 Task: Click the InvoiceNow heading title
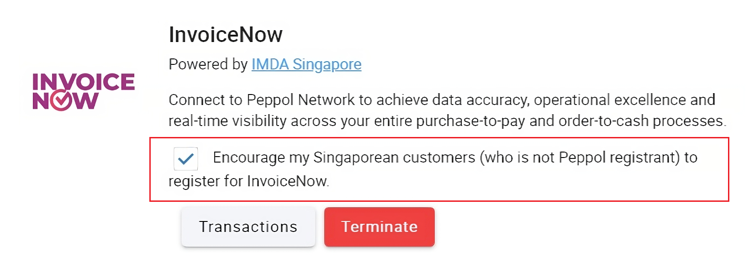226,35
